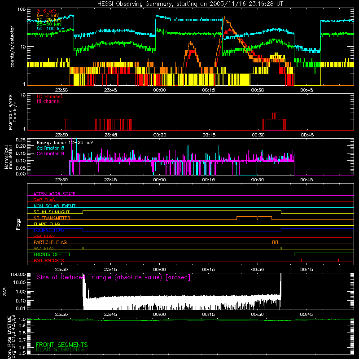The image size is (359, 359).
Task: Select the '25-50 keV' legend label
Action: click(x=49, y=24)
